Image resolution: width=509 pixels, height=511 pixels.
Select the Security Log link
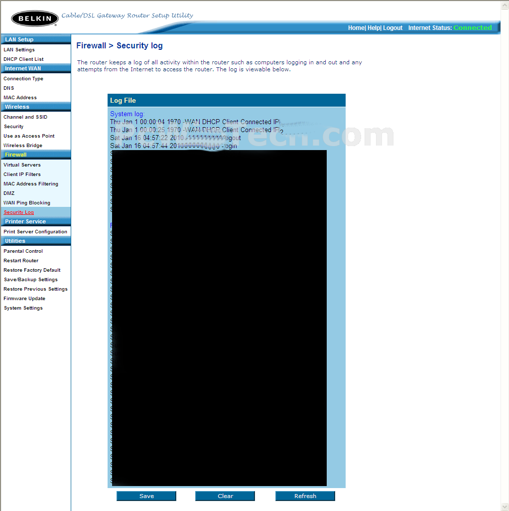tap(19, 212)
